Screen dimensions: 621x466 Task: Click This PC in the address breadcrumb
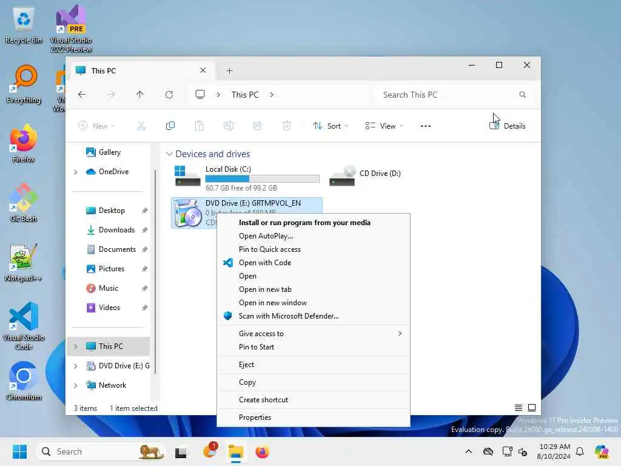(x=245, y=95)
